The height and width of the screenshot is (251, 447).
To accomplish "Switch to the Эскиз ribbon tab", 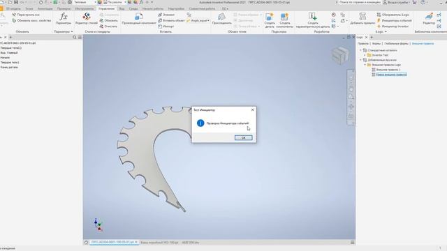I will (29, 9).
